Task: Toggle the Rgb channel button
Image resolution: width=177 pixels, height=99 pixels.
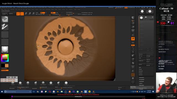Action: 43,13
